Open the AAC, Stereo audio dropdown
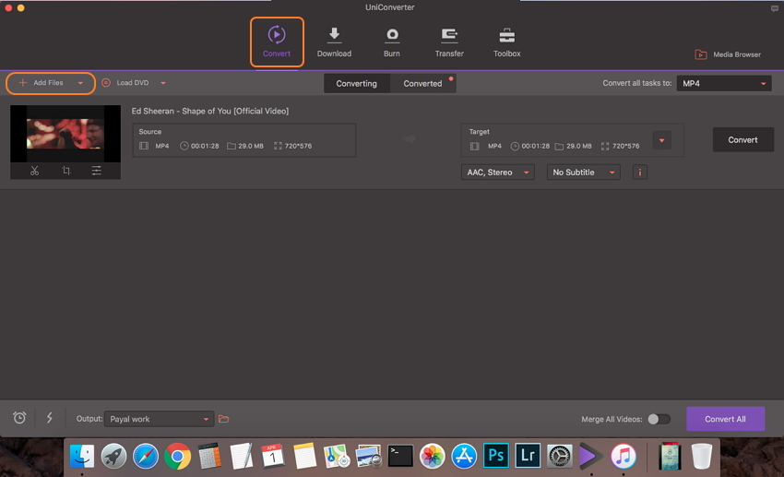The height and width of the screenshot is (477, 784). [x=497, y=173]
